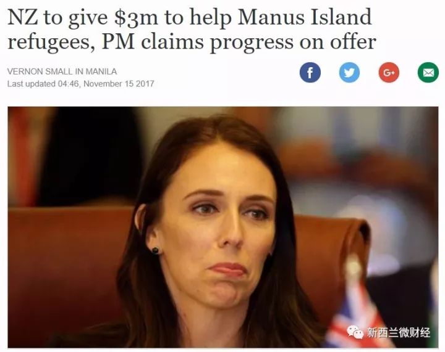Send the article via green email icon
This screenshot has height=352, width=445.
(x=428, y=73)
